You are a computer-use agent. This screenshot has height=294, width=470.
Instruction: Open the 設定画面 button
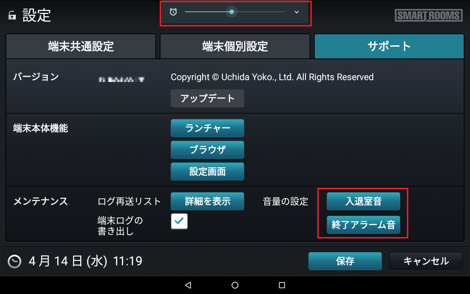click(207, 171)
